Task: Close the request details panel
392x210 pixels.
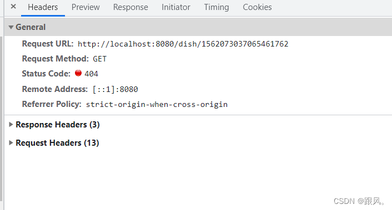Action: coord(13,7)
